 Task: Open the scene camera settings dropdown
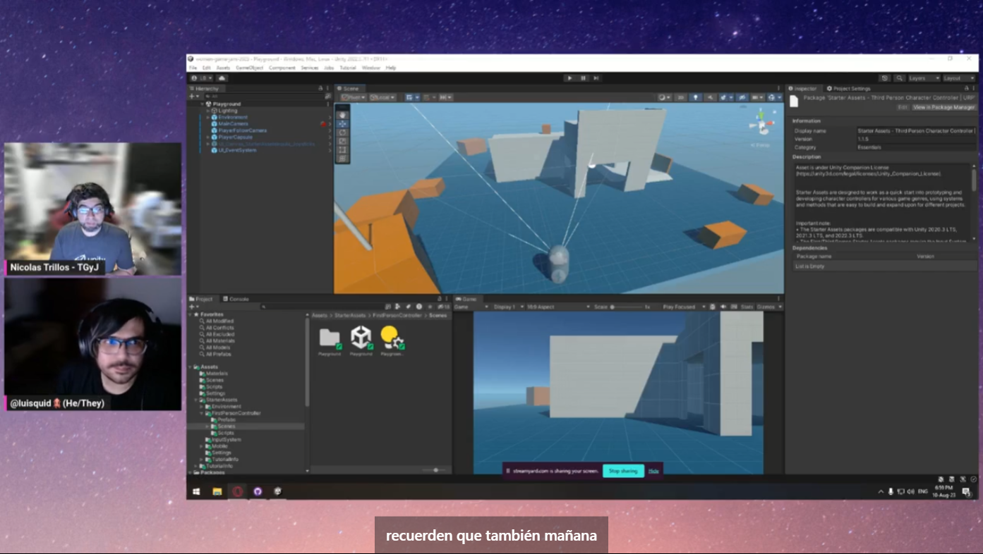(x=757, y=97)
